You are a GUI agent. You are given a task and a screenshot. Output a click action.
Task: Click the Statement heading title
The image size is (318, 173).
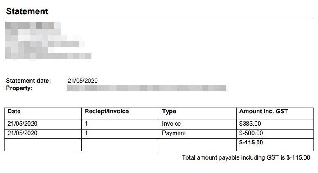tap(27, 11)
